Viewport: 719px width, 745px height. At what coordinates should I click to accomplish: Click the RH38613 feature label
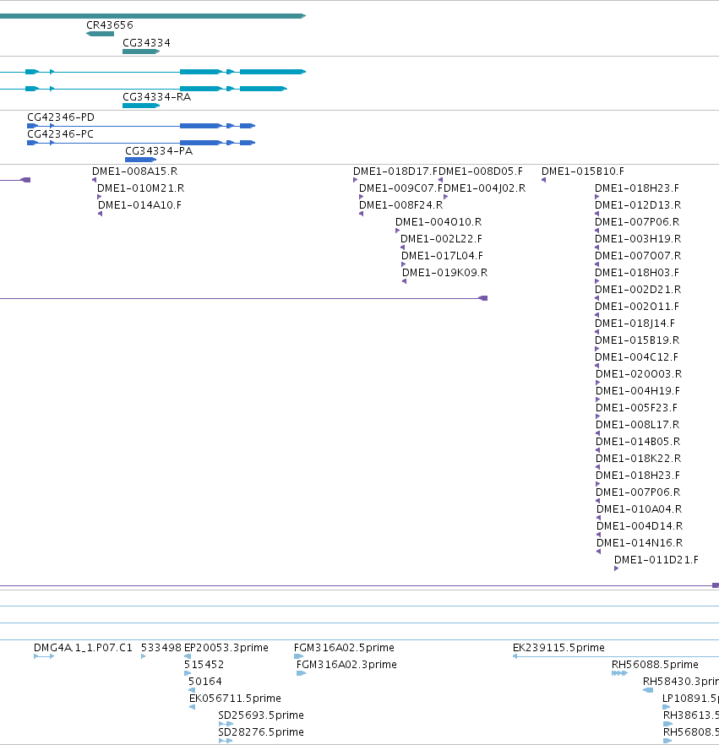691,715
